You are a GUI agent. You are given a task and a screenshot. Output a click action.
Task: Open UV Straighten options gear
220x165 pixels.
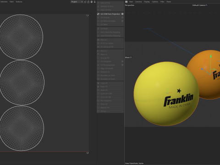pyautogui.click(x=122, y=61)
